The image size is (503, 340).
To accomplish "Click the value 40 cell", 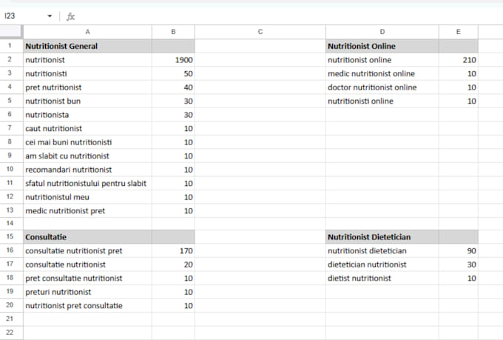I will tap(173, 87).
